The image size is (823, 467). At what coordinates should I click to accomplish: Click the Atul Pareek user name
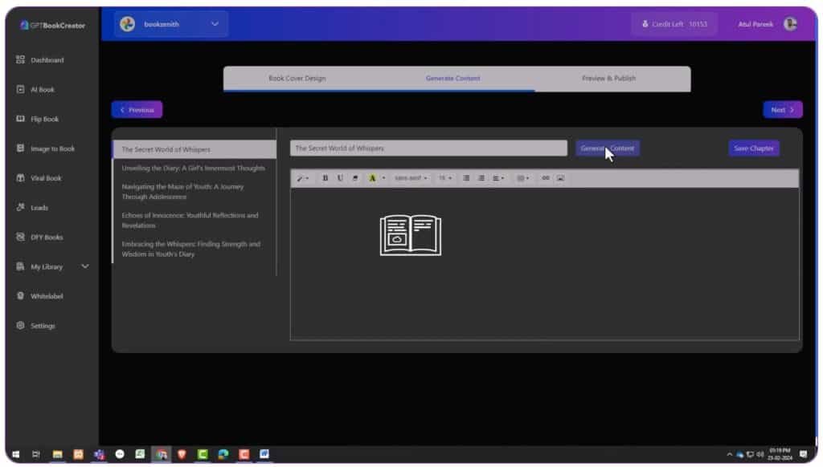pos(755,24)
